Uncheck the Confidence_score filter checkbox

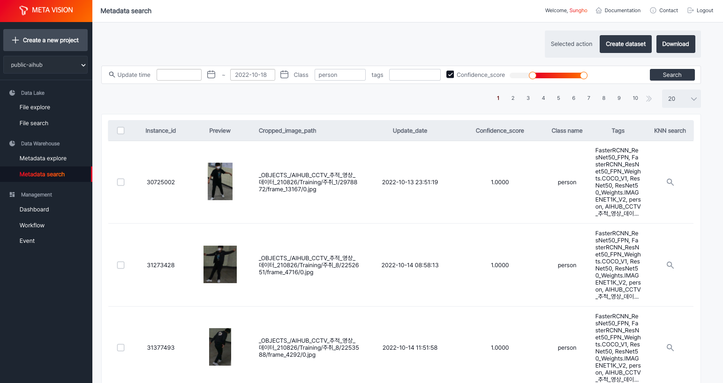point(450,75)
